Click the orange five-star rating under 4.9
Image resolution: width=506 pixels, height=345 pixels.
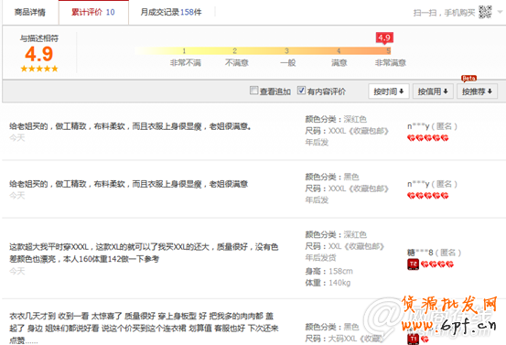coord(39,69)
